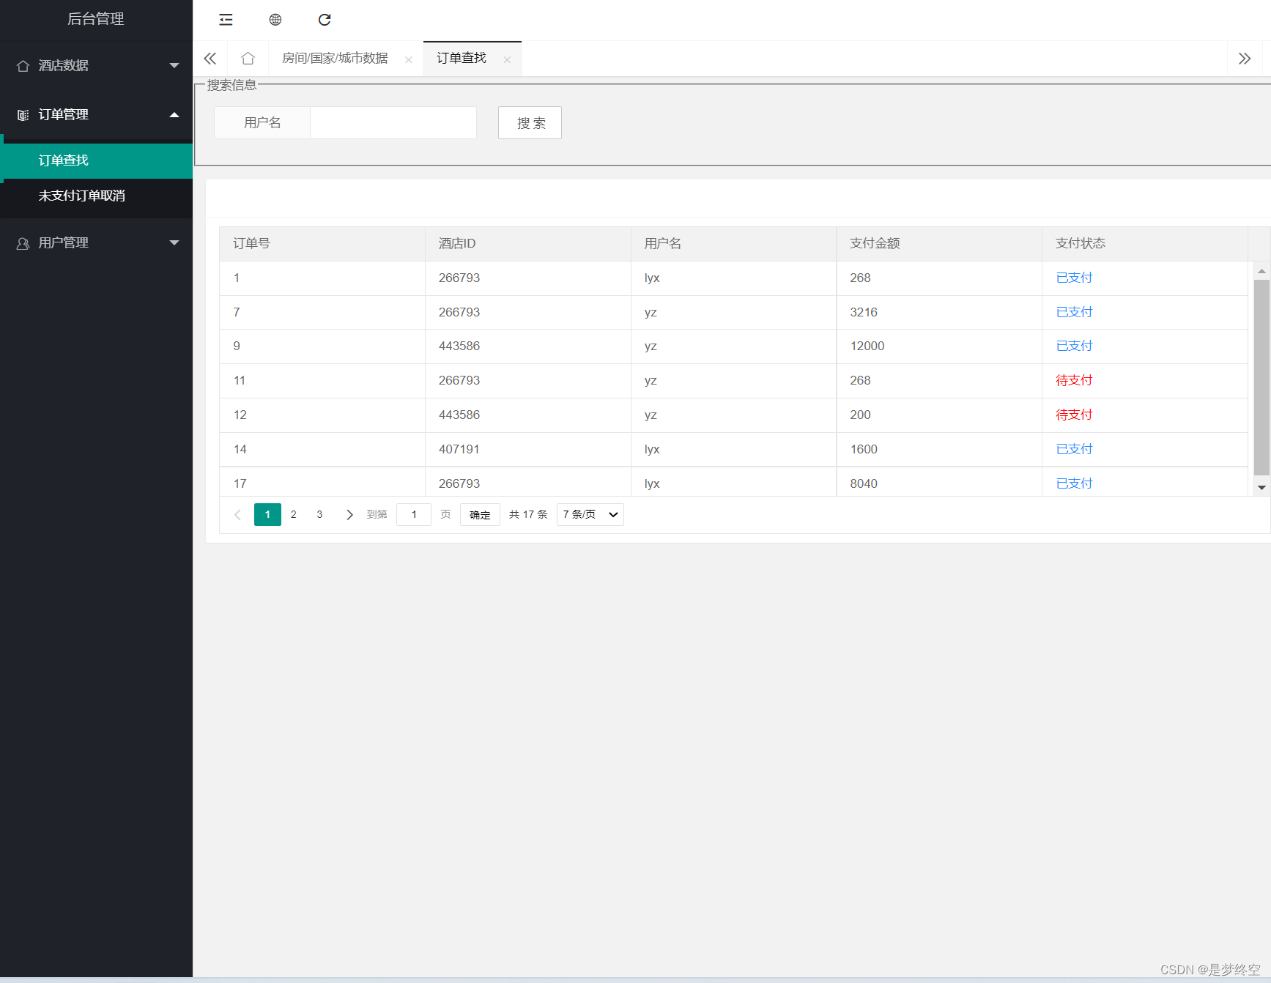Expand the 用户管理 menu
Viewport: 1271px width, 983px height.
97,243
